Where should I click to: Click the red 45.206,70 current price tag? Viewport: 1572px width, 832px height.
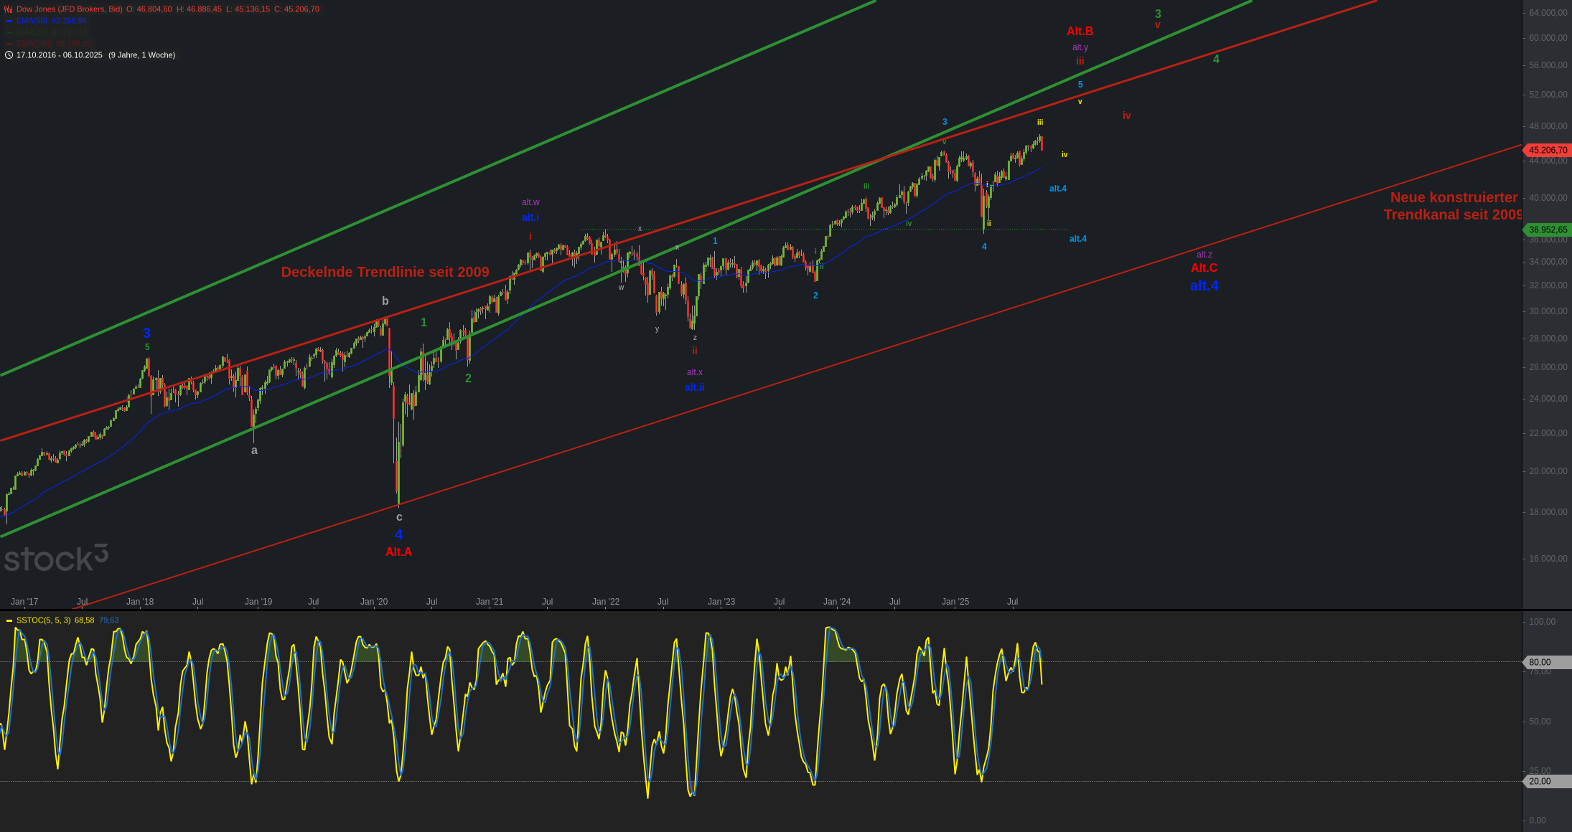tap(1548, 150)
